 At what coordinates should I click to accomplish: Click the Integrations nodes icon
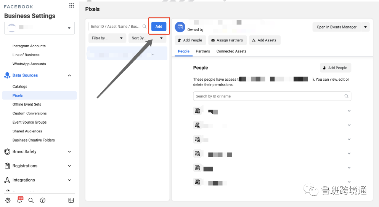coord(8,180)
